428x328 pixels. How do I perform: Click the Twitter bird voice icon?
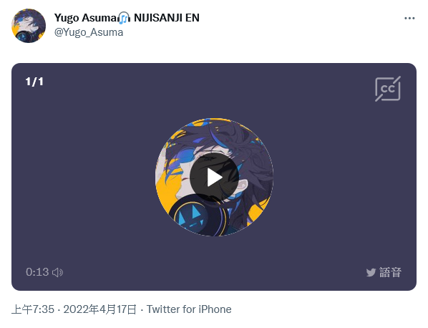click(x=371, y=272)
